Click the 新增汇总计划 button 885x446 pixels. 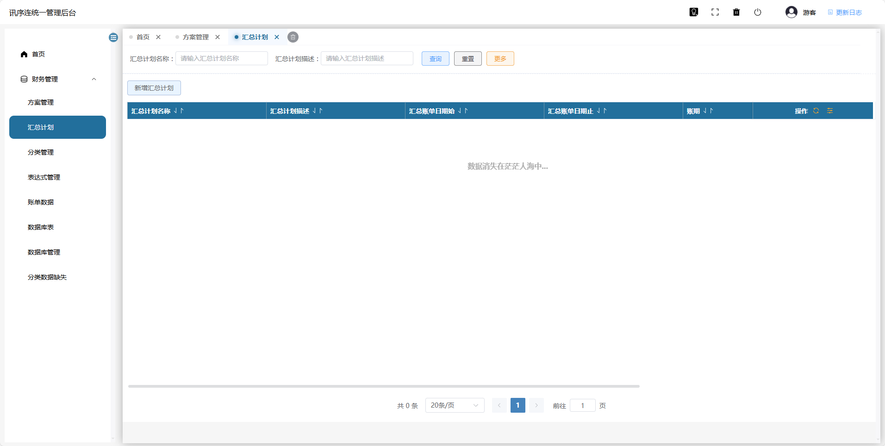154,88
